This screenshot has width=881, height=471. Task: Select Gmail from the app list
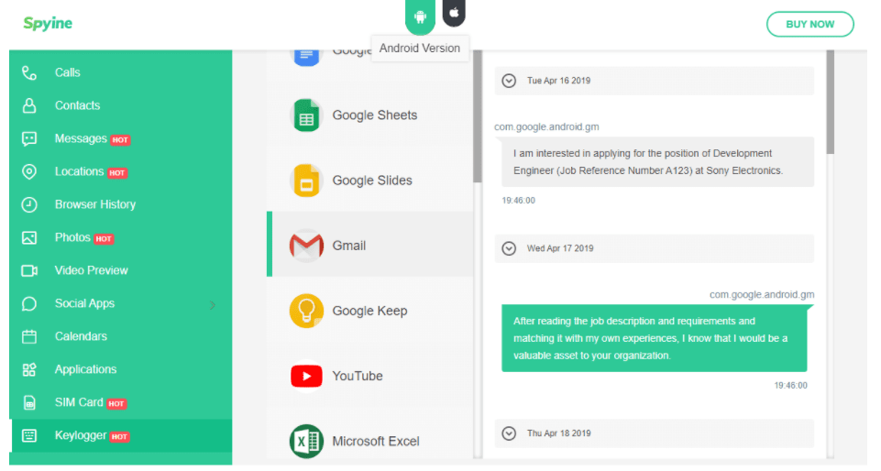point(369,245)
